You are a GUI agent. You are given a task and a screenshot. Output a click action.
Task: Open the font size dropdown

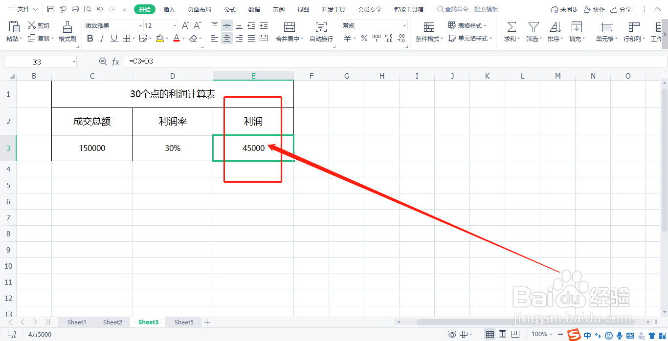pyautogui.click(x=174, y=25)
